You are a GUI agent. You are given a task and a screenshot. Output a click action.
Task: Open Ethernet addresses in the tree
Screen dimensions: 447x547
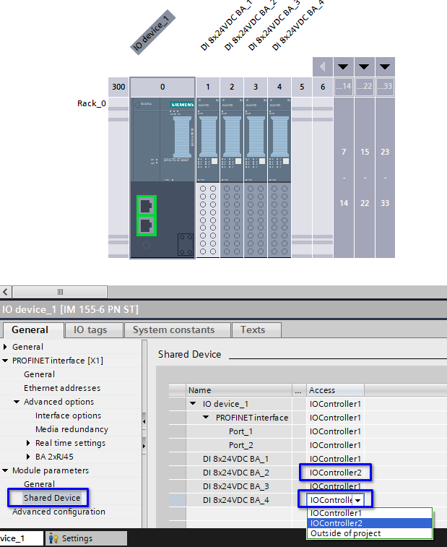point(61,388)
